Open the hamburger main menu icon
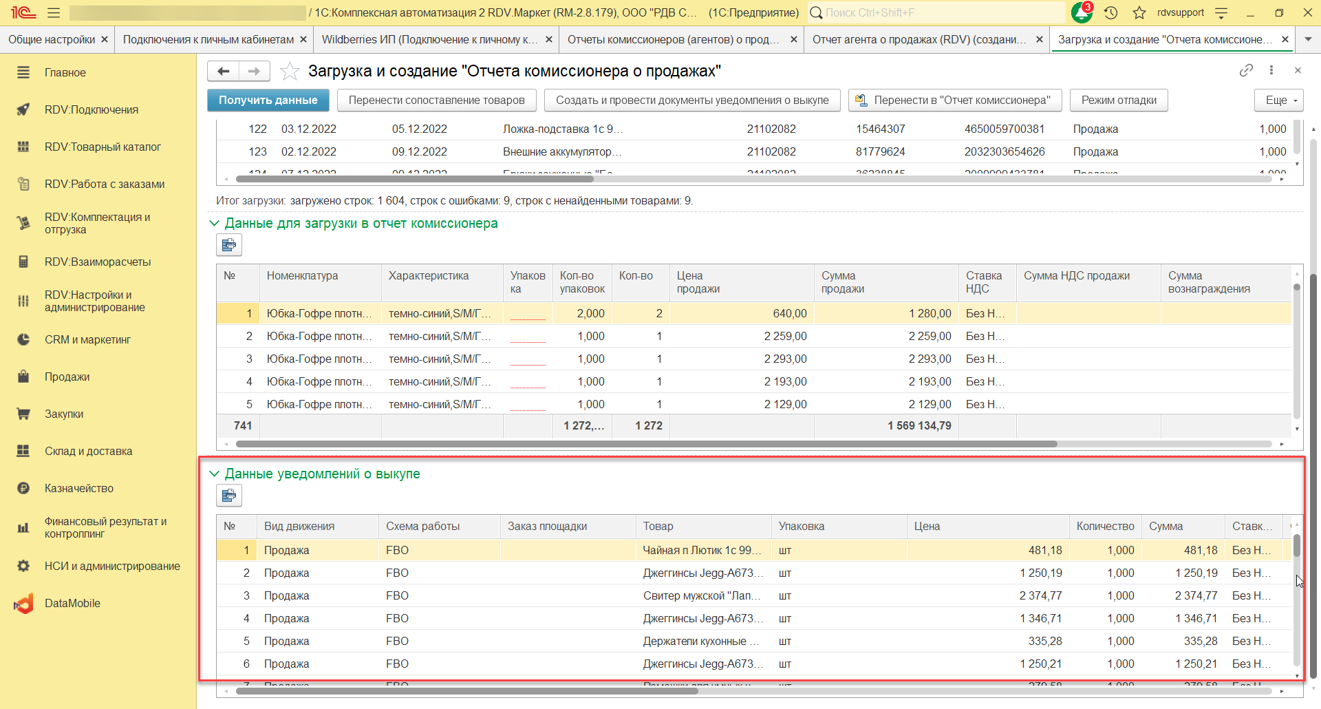 54,12
